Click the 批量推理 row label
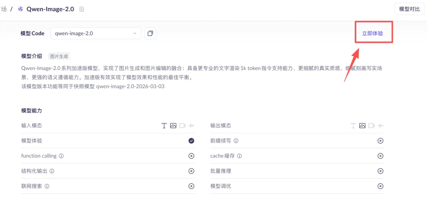This screenshot has height=210, width=427. (221, 171)
